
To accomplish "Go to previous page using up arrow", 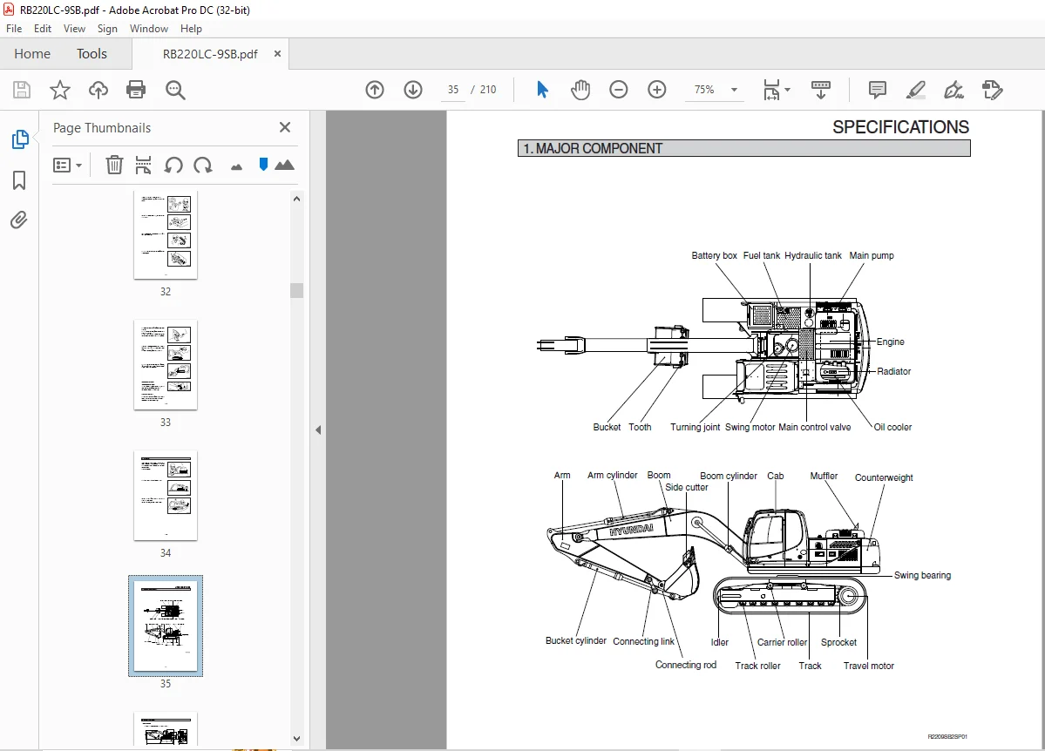I will click(375, 90).
